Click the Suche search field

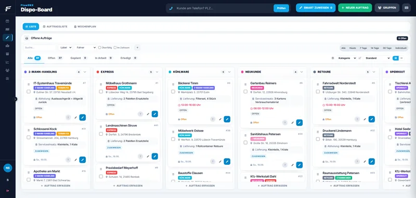(x=40, y=48)
